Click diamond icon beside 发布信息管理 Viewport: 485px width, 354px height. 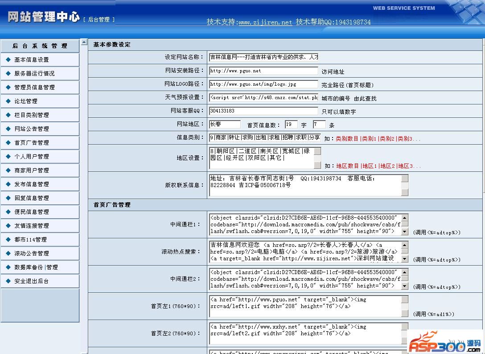[x=8, y=184]
